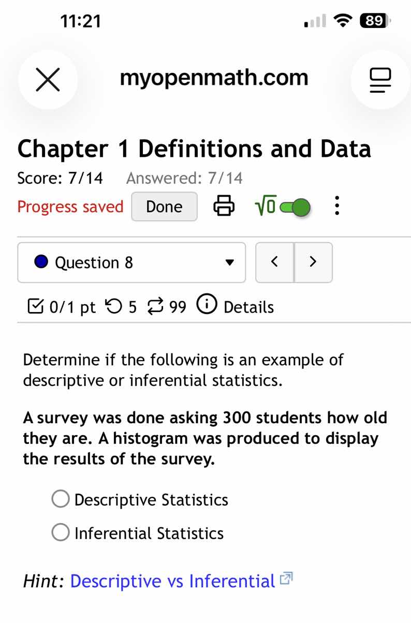Toggle the square root math display switch
The width and height of the screenshot is (411, 623).
coord(294,206)
